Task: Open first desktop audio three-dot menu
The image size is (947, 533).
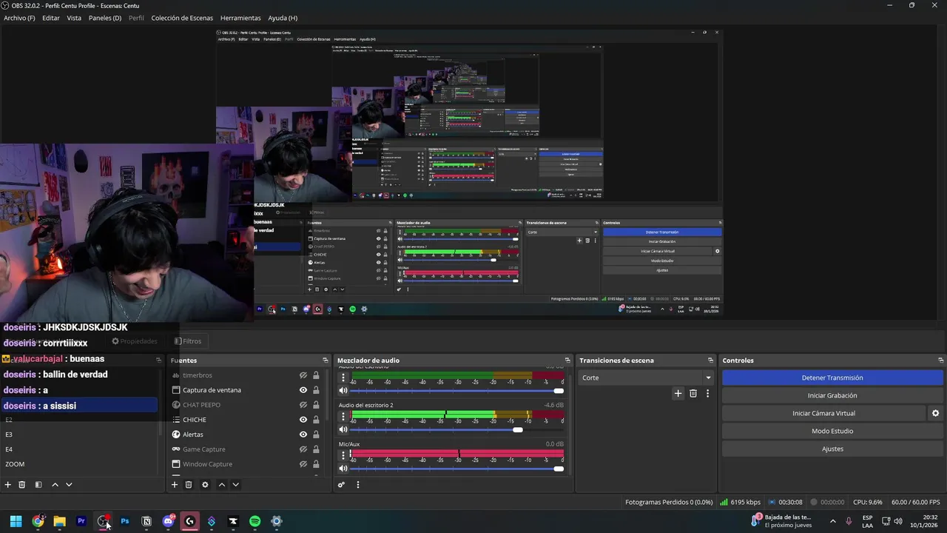Action: [343, 378]
